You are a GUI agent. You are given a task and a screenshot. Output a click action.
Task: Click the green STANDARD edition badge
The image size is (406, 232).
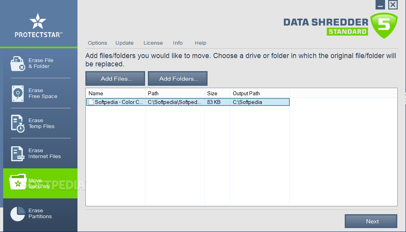point(347,32)
